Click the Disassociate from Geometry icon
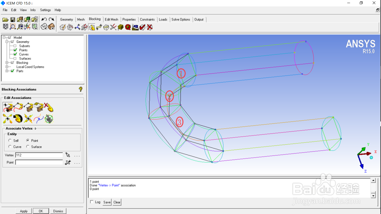 coord(49,107)
